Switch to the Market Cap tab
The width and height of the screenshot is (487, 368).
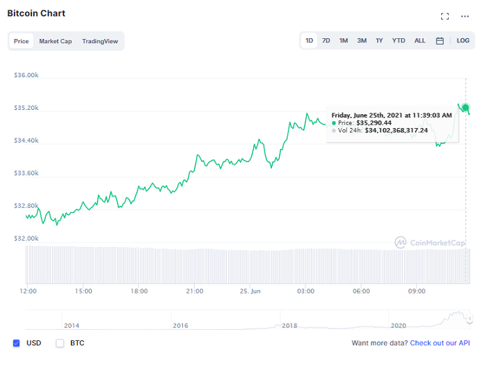tap(55, 41)
